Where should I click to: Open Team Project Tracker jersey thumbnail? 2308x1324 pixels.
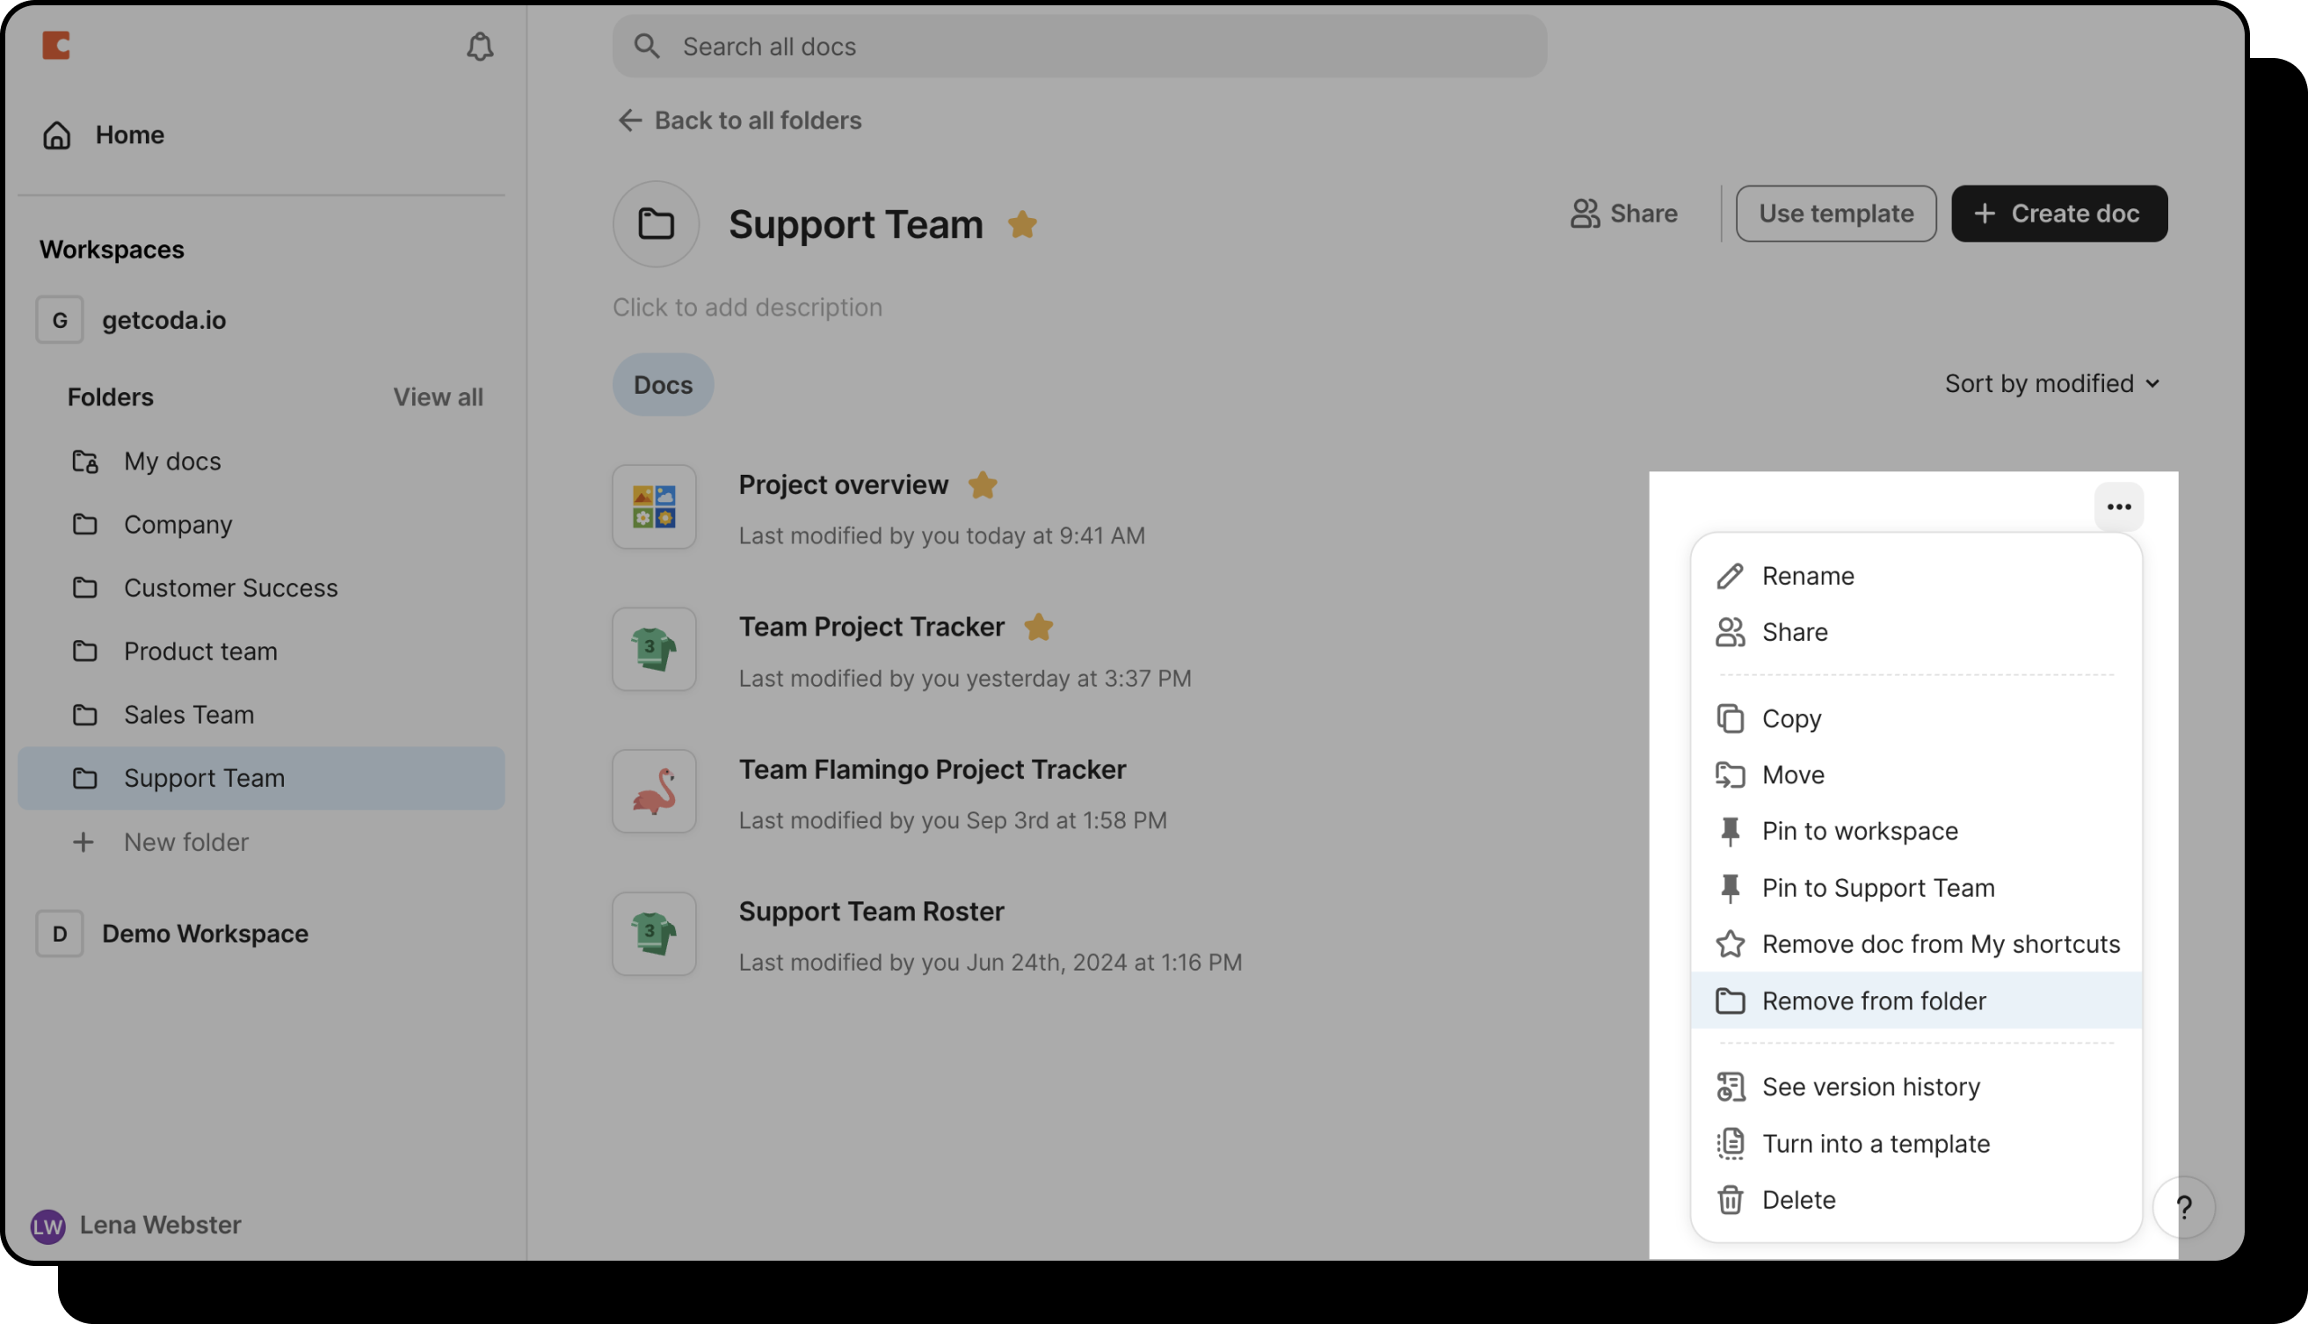(x=655, y=651)
